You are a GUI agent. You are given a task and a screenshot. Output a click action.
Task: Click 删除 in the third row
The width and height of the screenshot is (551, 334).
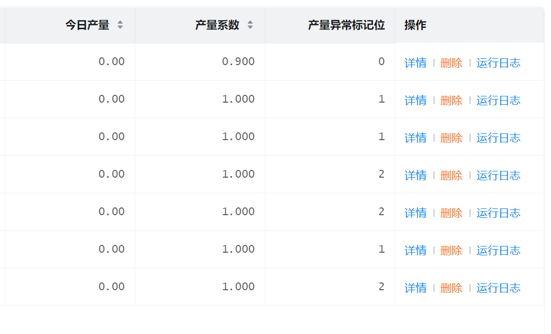coord(451,138)
